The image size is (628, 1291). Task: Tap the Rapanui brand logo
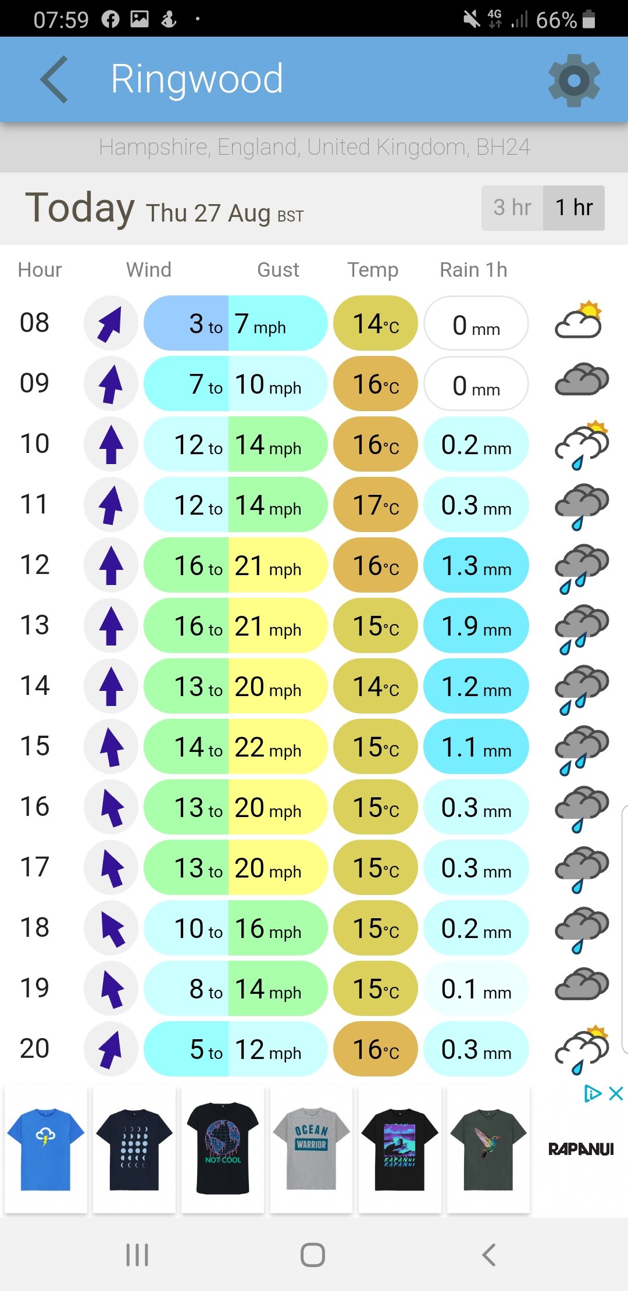click(581, 1149)
